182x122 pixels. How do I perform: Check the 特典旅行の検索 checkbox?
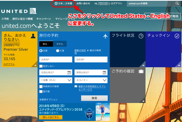coord(41,86)
